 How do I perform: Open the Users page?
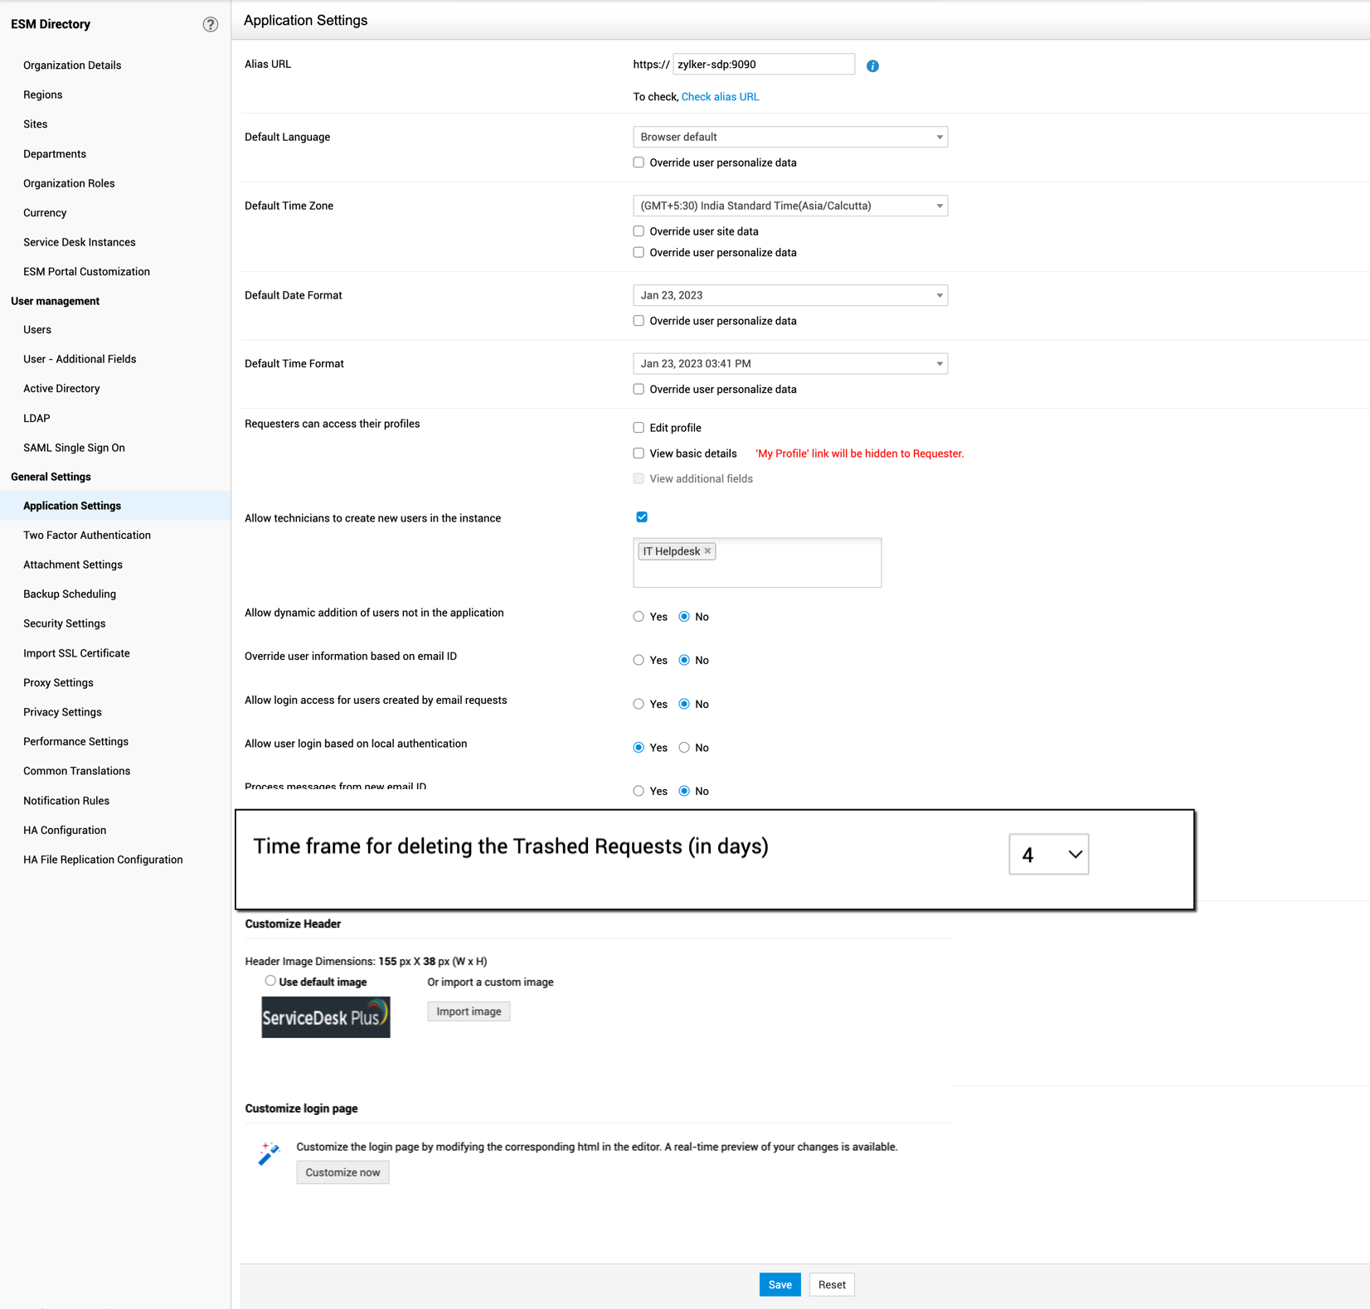(x=37, y=330)
